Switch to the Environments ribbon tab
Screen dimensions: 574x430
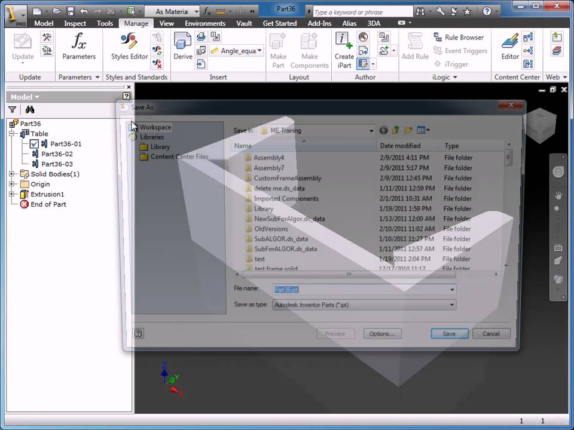(x=205, y=23)
